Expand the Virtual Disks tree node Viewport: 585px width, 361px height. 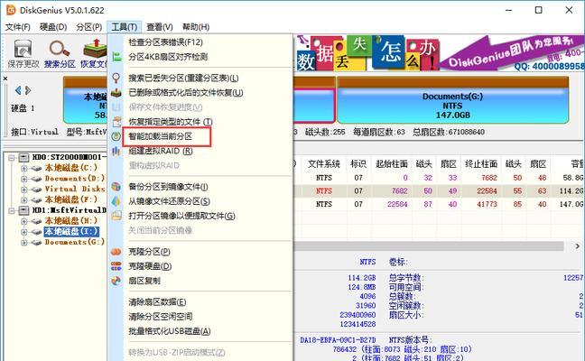(x=23, y=190)
